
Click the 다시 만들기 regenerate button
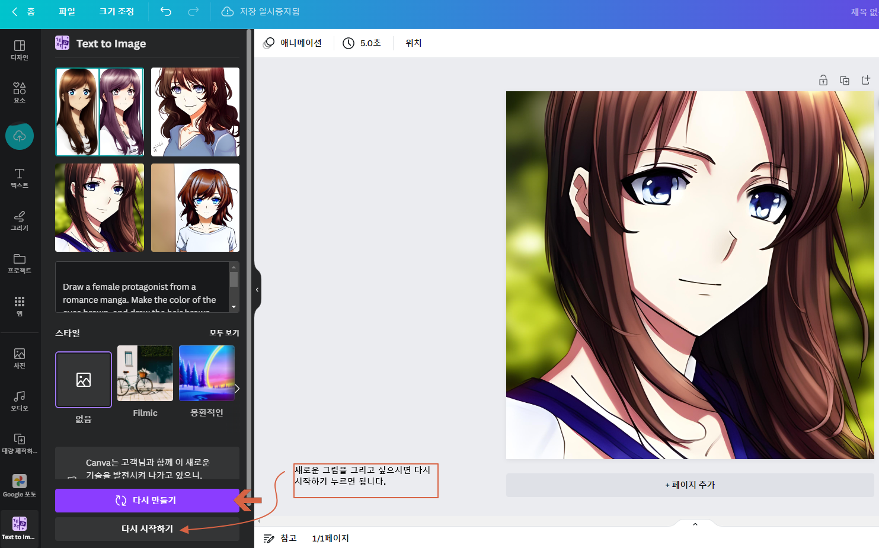(x=147, y=501)
